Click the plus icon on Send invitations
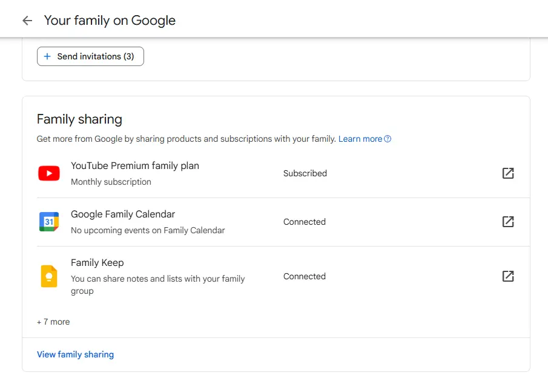 tap(47, 56)
